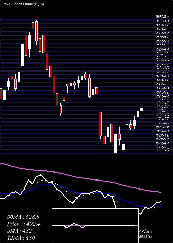
Task: Click the 494.42 price axis label
Action: click(x=162, y=103)
